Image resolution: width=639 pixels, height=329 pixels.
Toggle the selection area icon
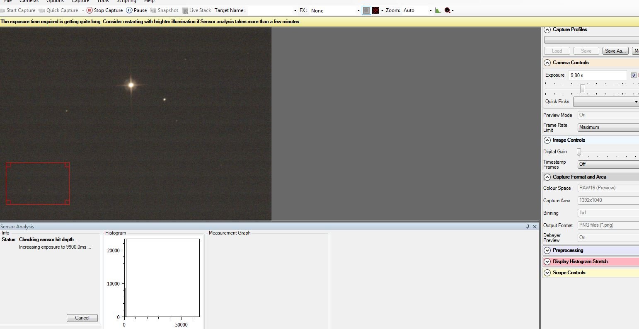(x=366, y=10)
